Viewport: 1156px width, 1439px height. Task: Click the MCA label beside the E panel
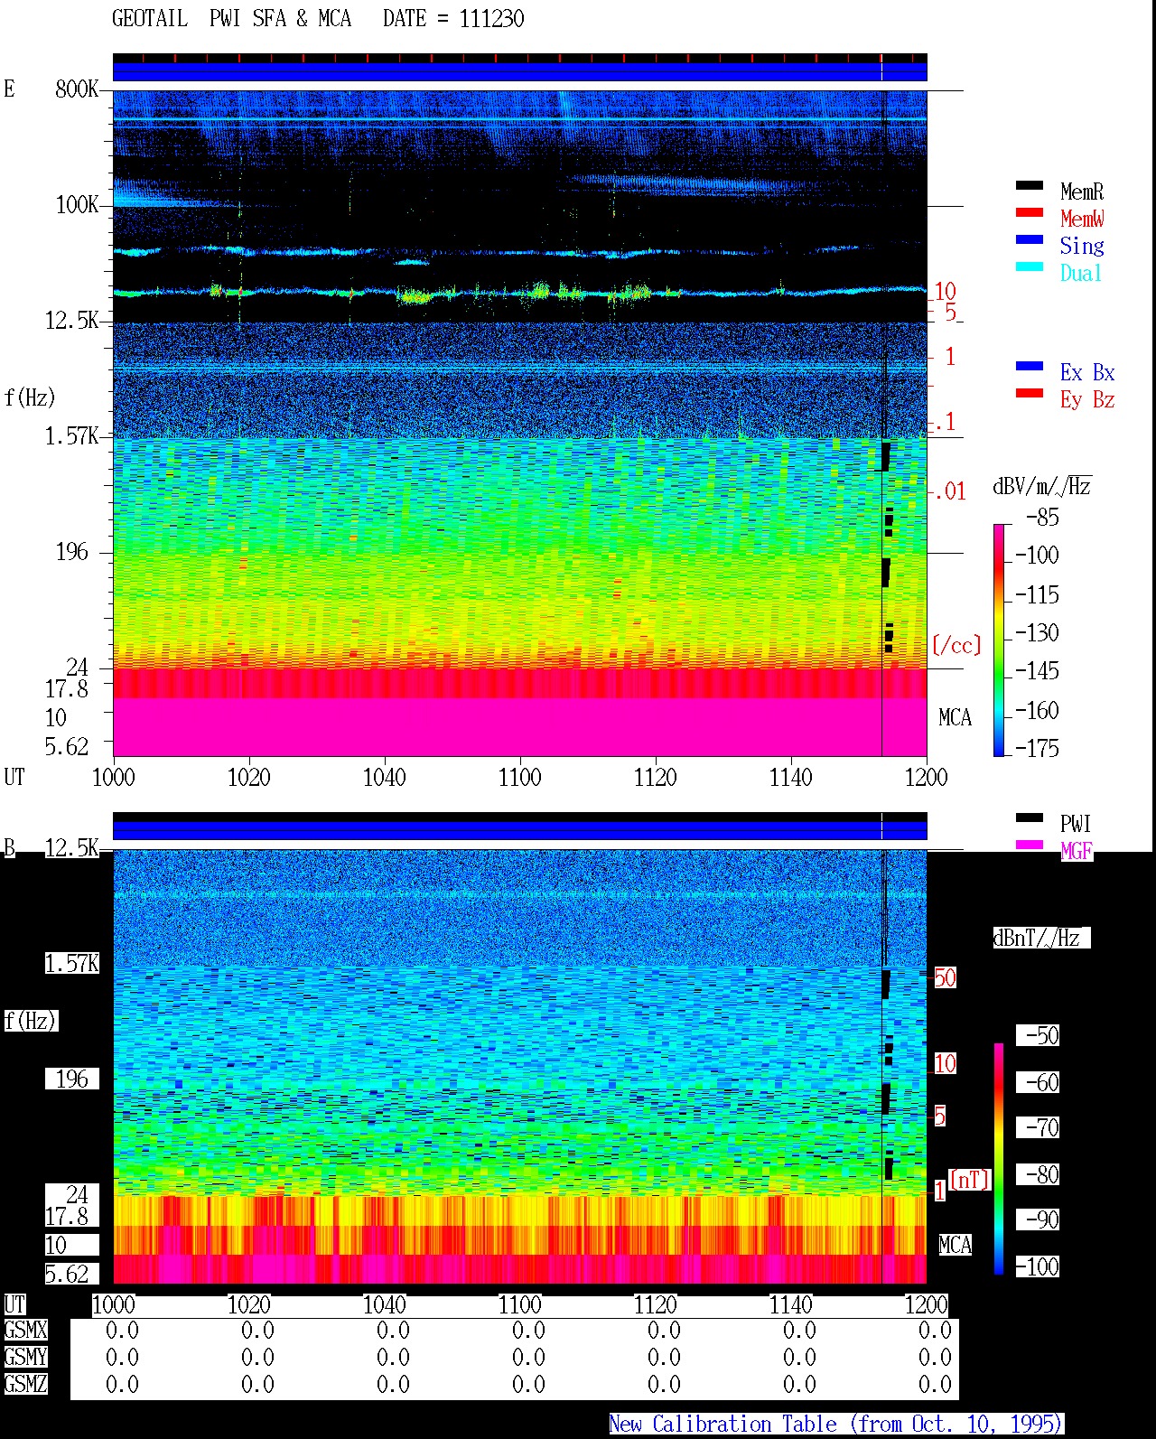pos(956,717)
